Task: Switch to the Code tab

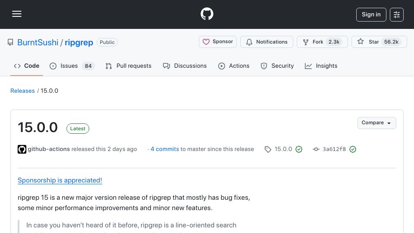Action: tap(26, 66)
